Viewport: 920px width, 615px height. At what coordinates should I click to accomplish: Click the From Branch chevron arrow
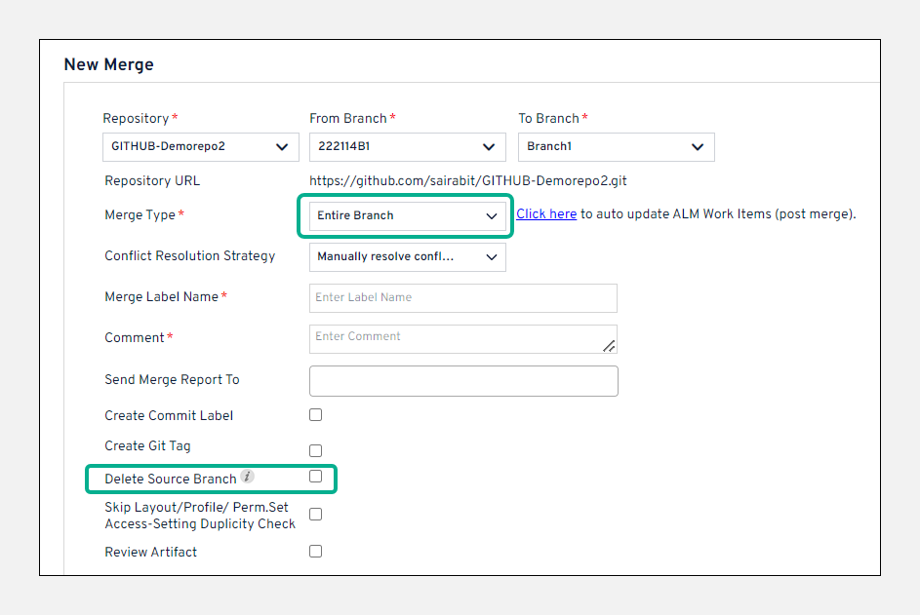coord(489,147)
